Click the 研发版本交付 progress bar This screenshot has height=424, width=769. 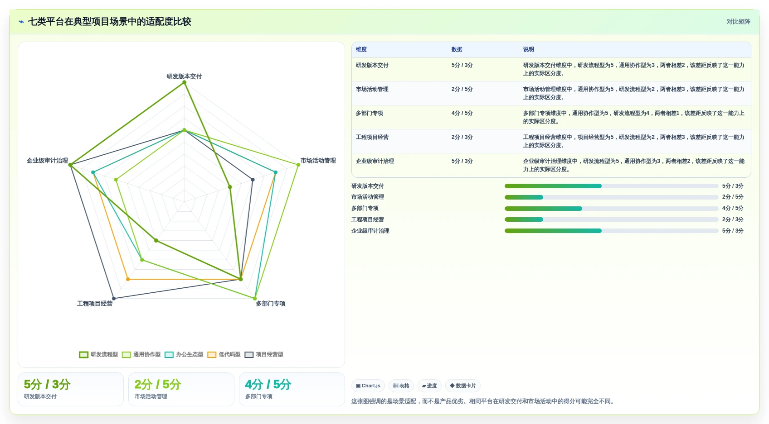(611, 186)
